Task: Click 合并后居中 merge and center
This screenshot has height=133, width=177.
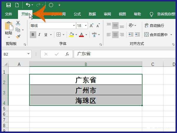Action: click(156, 35)
